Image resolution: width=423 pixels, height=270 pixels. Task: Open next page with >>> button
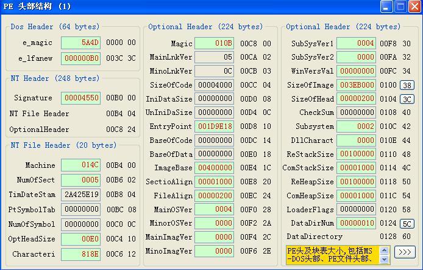click(405, 252)
